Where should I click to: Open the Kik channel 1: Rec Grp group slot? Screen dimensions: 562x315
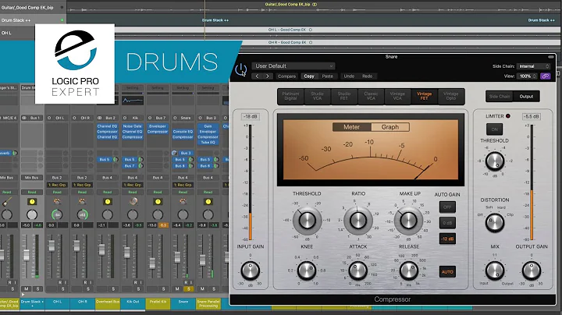pos(133,185)
